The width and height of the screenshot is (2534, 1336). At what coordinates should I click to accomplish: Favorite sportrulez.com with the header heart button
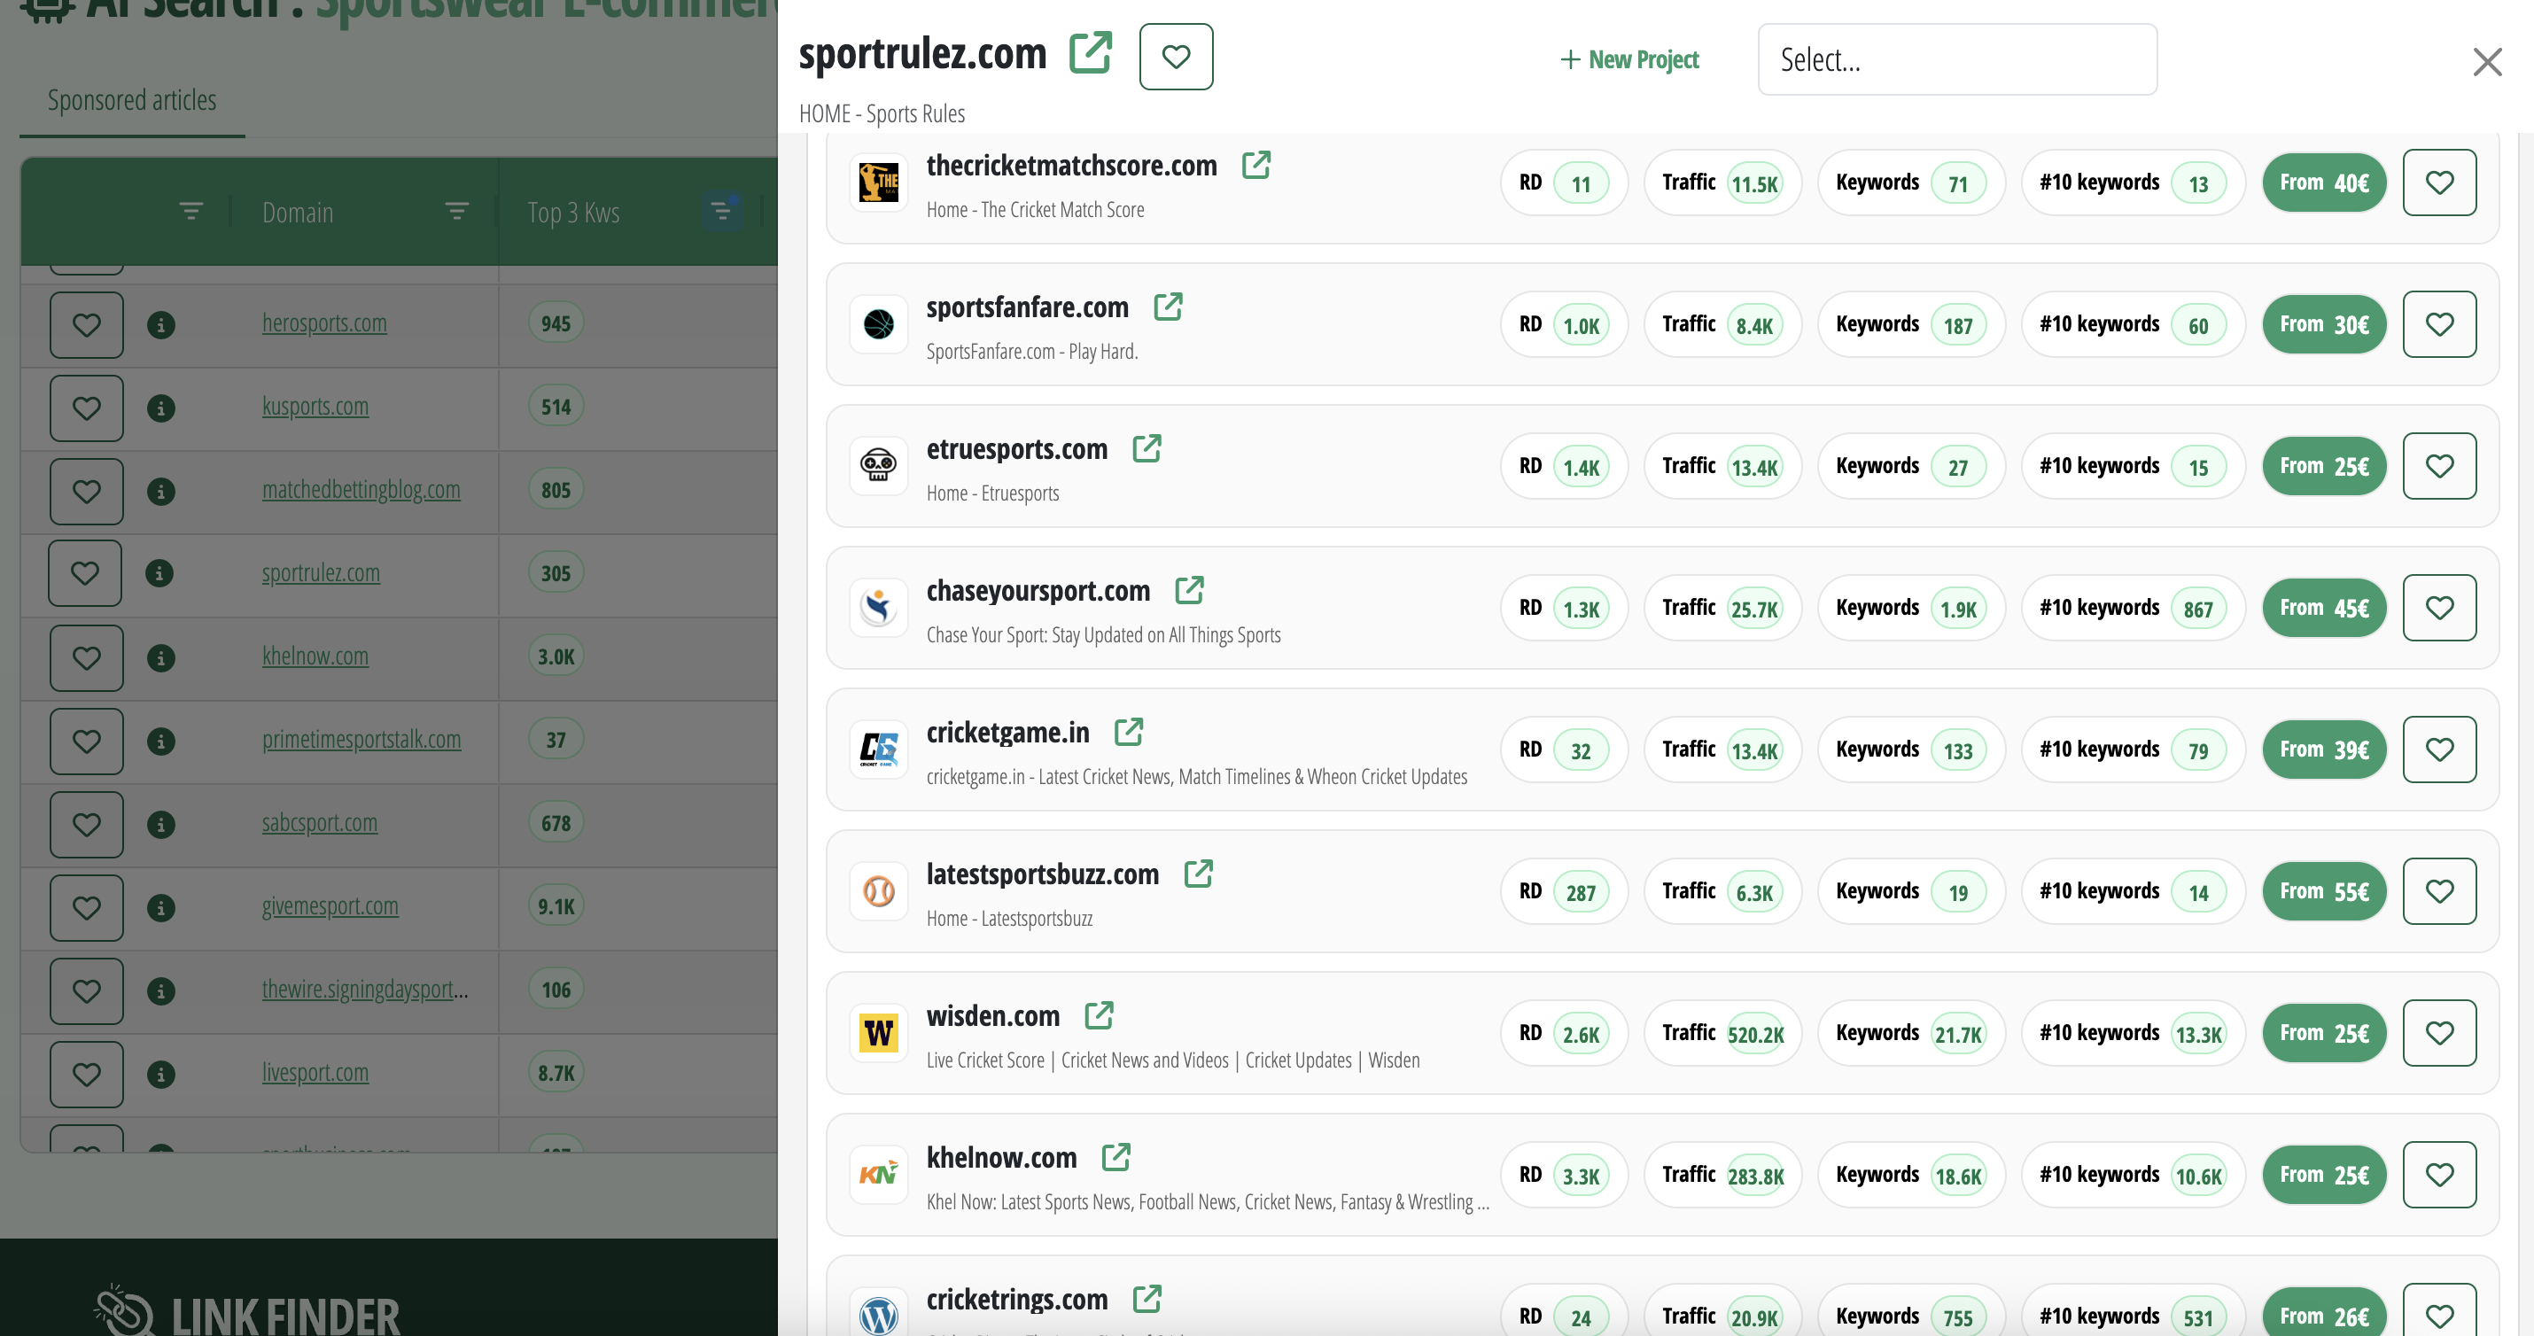tap(1176, 57)
